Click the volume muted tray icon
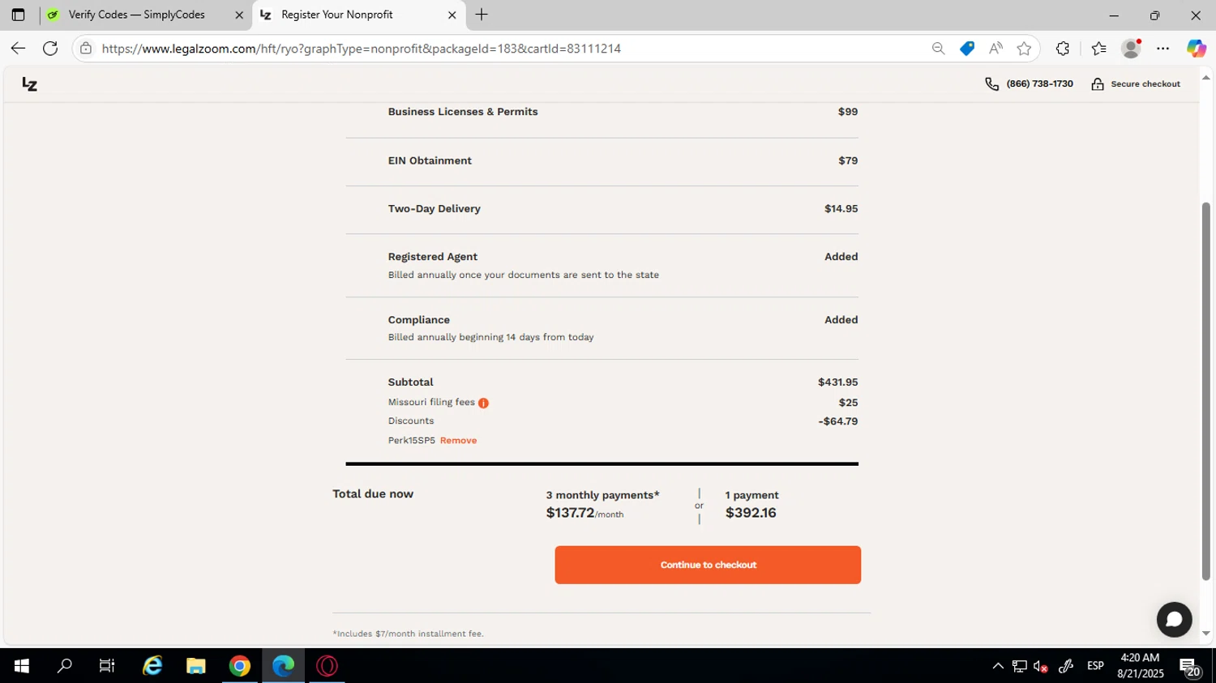Image resolution: width=1216 pixels, height=683 pixels. pyautogui.click(x=1041, y=666)
